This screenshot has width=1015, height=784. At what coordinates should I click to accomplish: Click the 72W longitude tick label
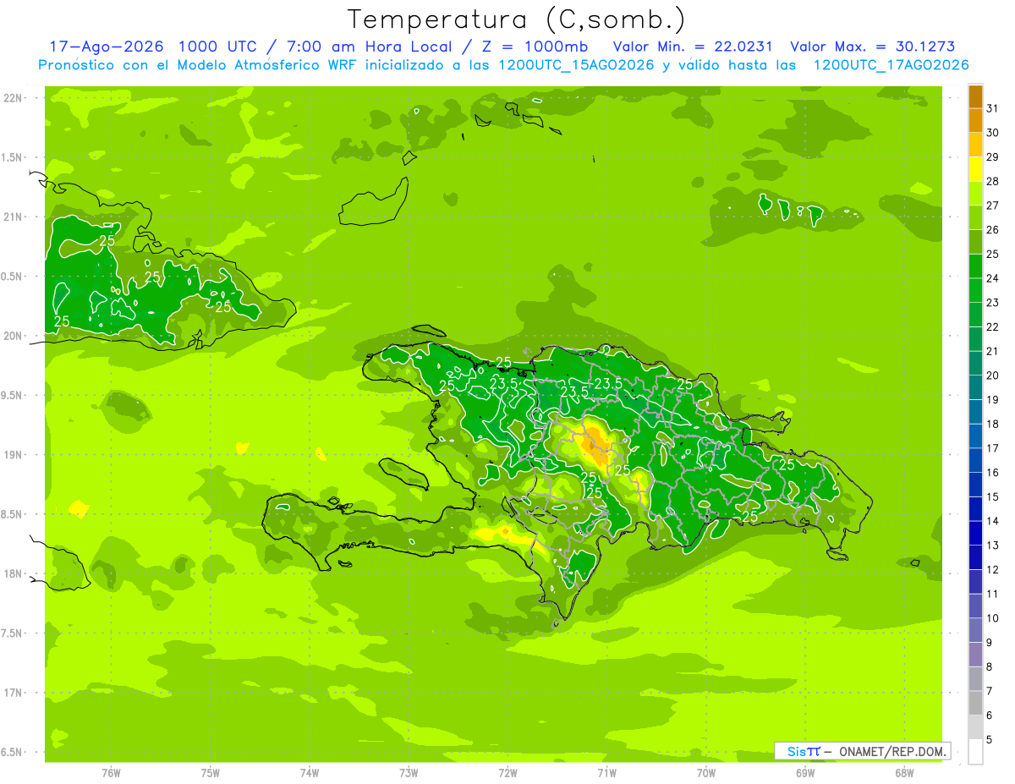(507, 773)
